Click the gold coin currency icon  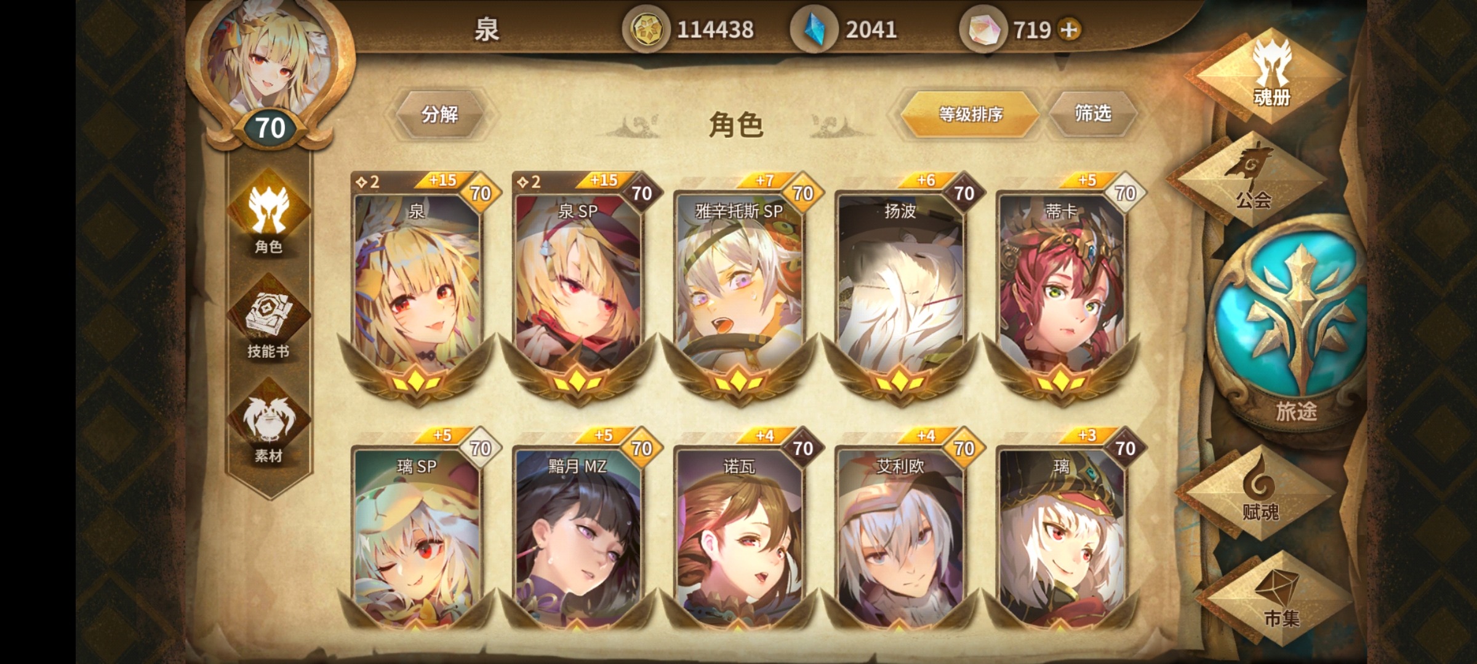(x=646, y=30)
